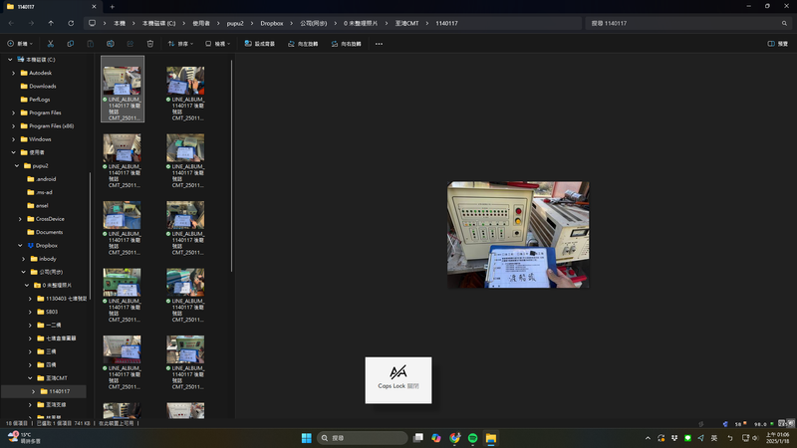Open the 檢視 (View) dropdown
The height and width of the screenshot is (448, 797).
218,44
